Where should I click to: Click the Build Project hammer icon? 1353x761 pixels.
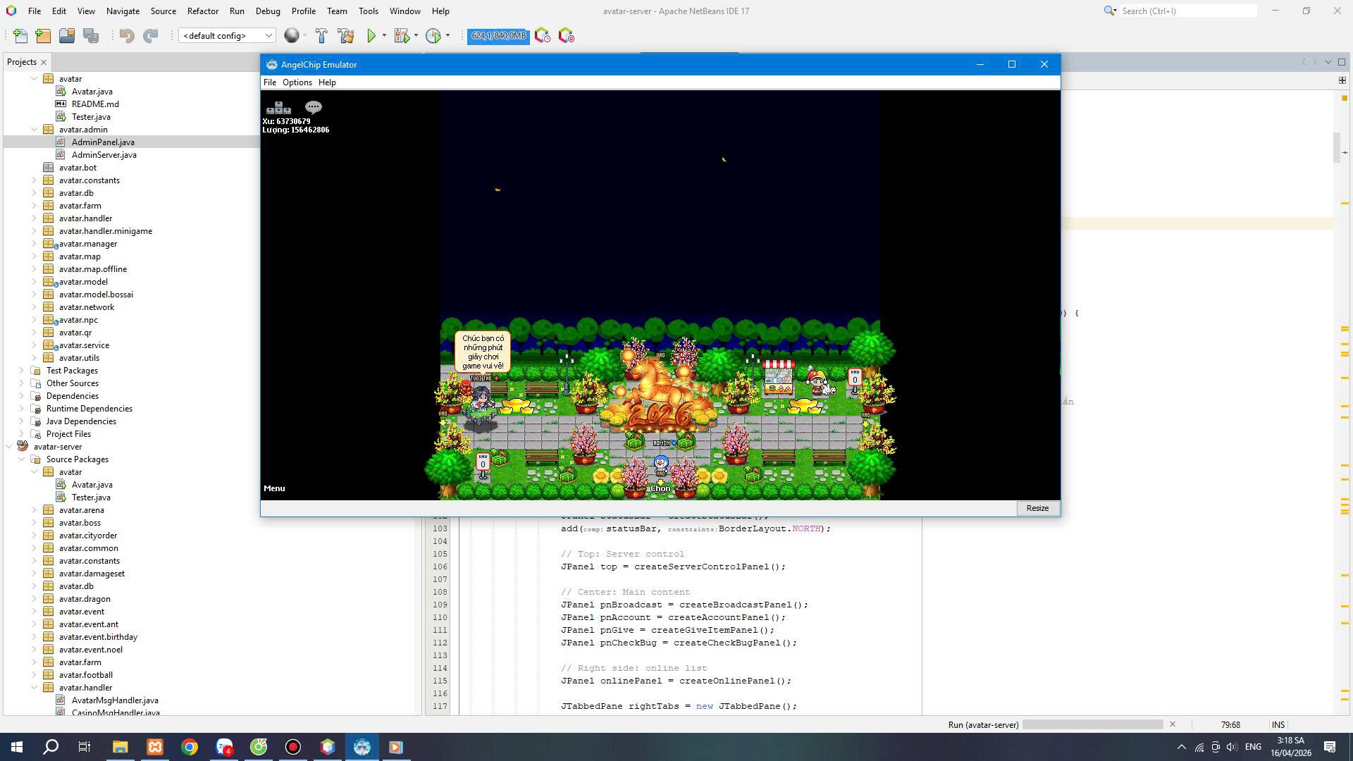coord(321,36)
